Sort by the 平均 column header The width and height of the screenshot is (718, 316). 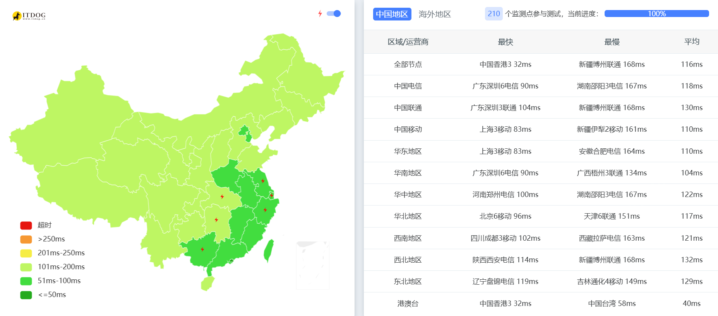(x=692, y=42)
